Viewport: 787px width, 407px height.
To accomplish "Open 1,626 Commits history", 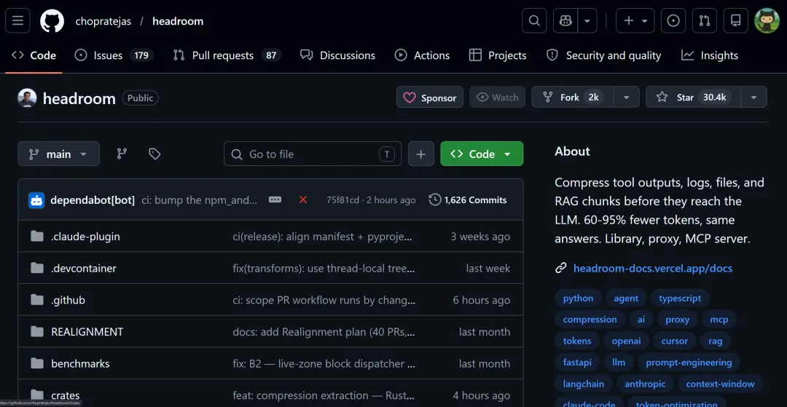I will pyautogui.click(x=468, y=200).
